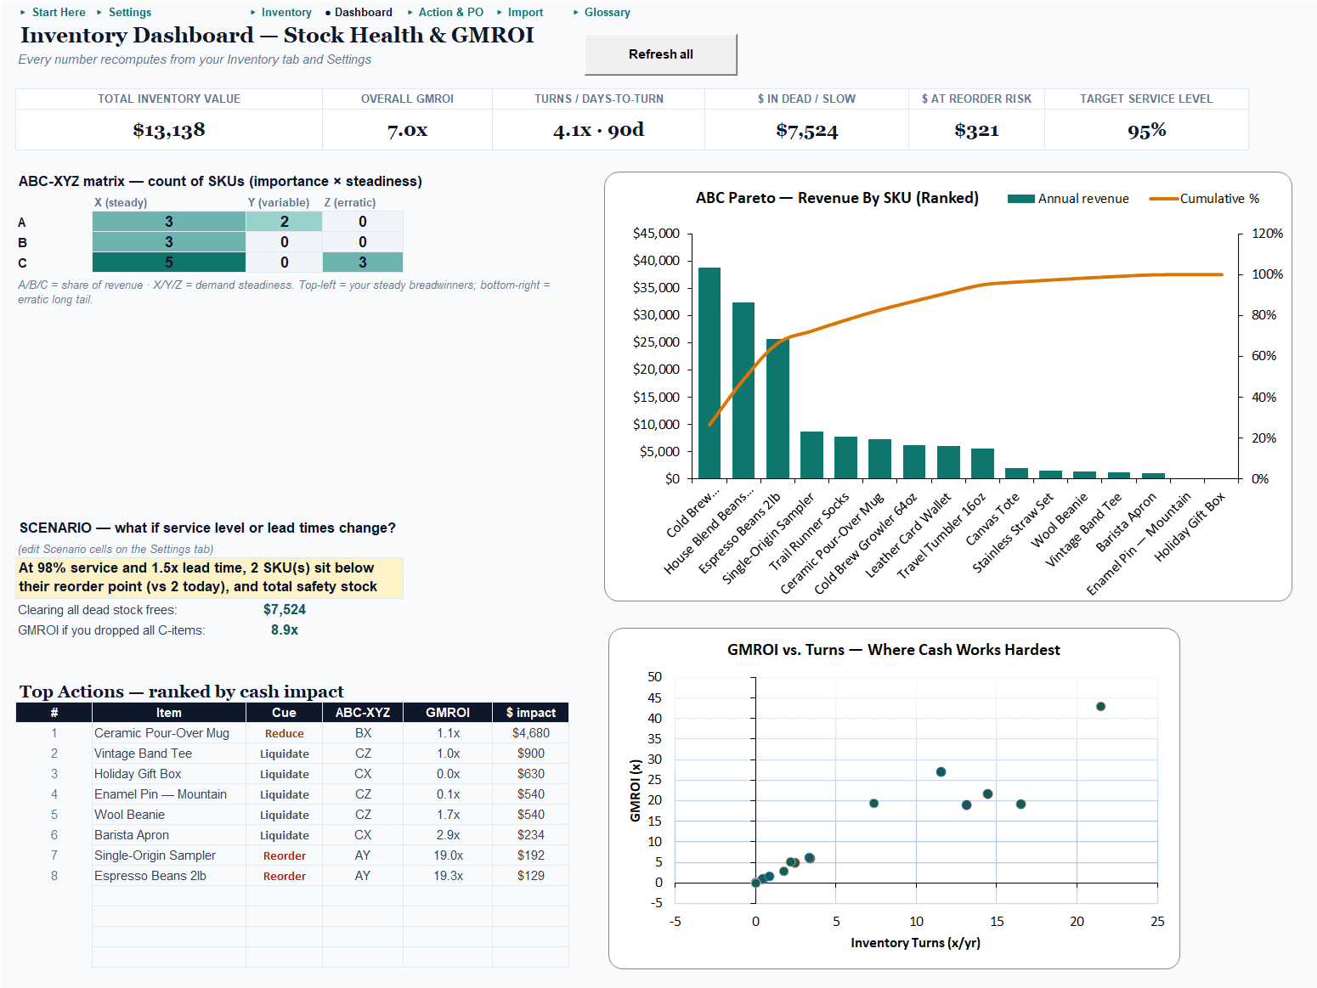
Task: Select the 19.3x GMROI cell
Action: point(448,876)
